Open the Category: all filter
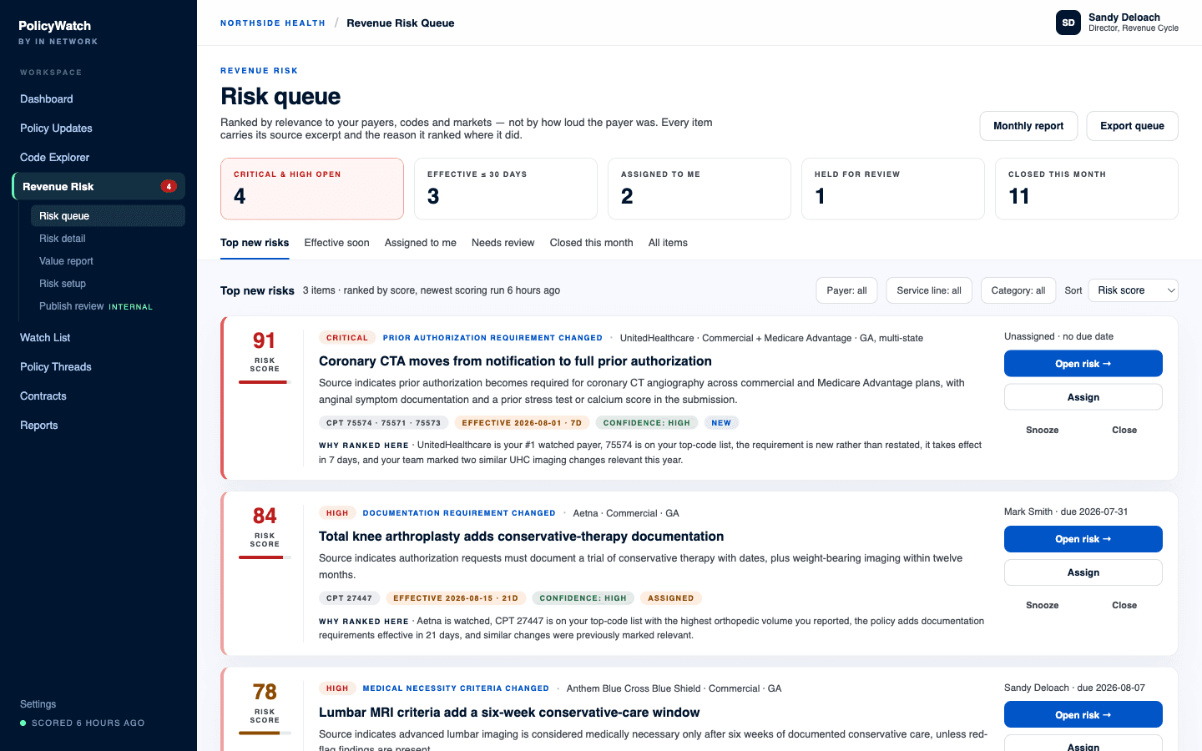Viewport: 1202px width, 751px height. 1018,290
